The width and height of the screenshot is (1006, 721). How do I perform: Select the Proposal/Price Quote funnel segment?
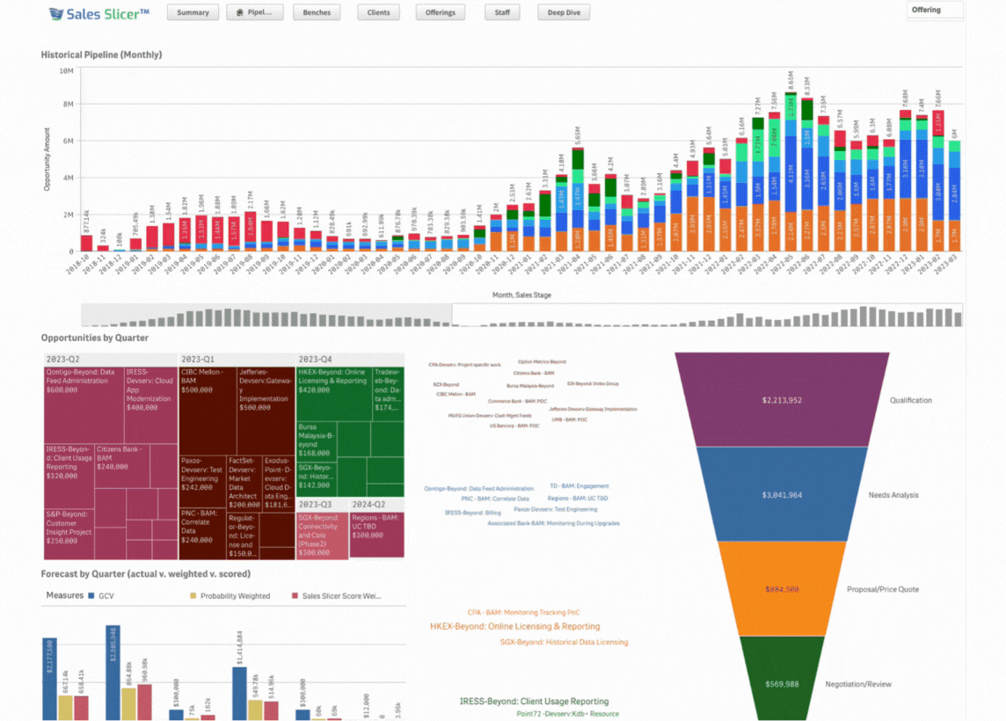click(782, 589)
